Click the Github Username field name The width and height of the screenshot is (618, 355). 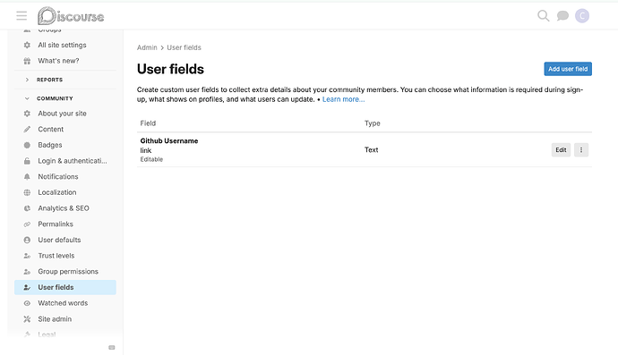click(169, 141)
